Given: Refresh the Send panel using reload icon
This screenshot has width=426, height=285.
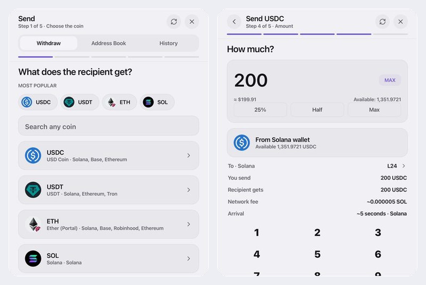Looking at the screenshot, I should pos(174,21).
